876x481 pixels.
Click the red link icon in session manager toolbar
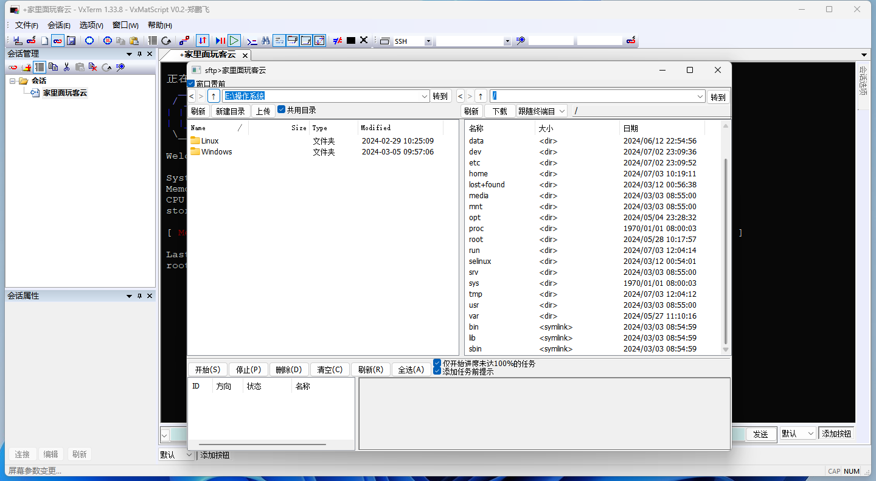point(13,67)
